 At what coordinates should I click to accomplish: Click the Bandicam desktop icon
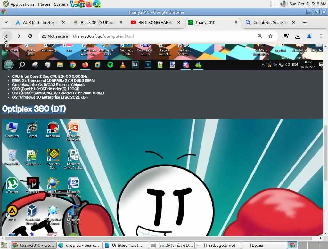53,130
